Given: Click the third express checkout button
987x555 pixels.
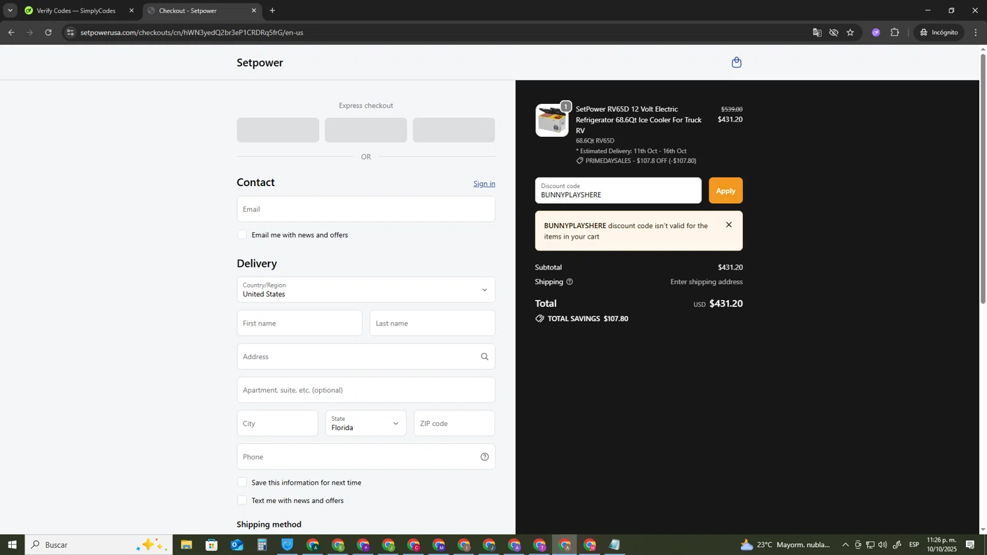Looking at the screenshot, I should 454,130.
